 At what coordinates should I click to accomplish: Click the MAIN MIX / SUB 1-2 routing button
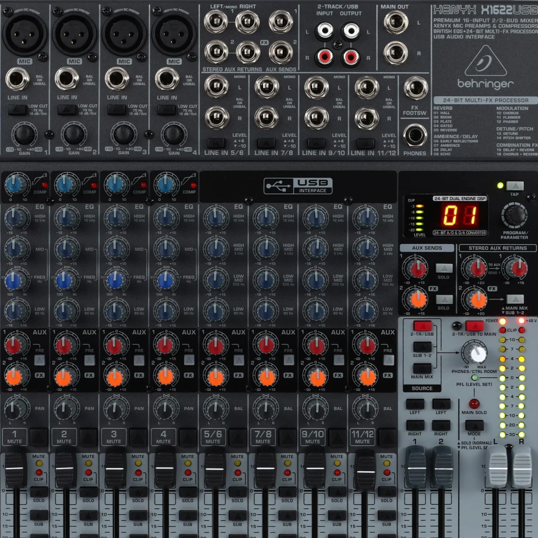(x=515, y=299)
